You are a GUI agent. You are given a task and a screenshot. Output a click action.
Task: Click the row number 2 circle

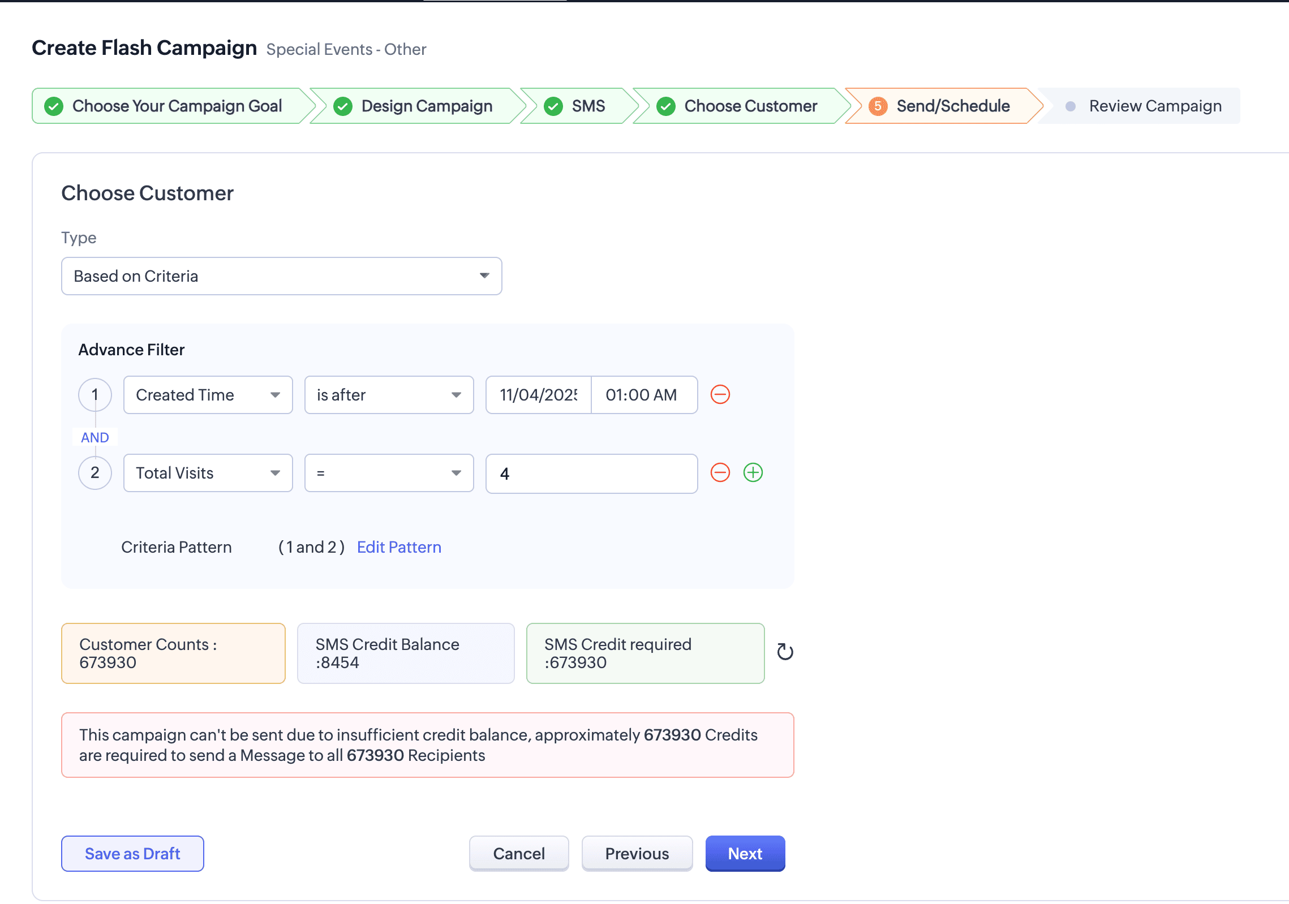tap(94, 472)
